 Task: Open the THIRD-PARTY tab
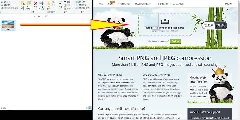[162, 4]
